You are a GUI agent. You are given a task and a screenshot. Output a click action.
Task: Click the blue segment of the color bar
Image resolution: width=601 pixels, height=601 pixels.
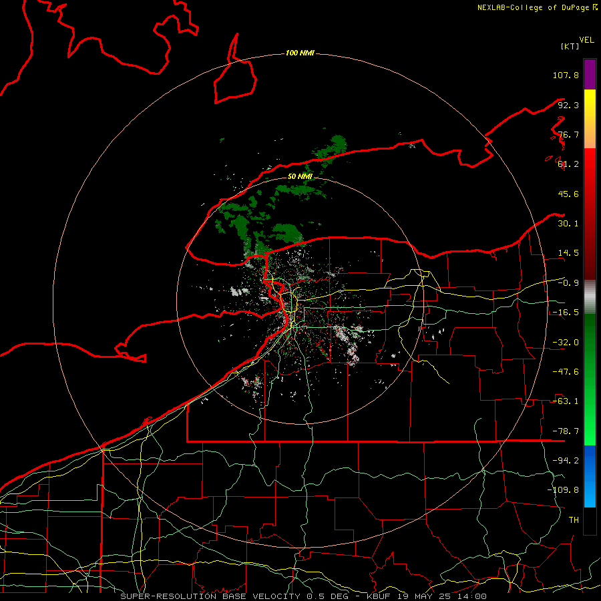tap(590, 476)
